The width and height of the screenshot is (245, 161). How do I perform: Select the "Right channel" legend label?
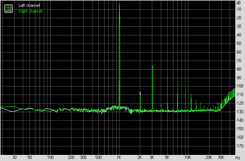point(30,11)
